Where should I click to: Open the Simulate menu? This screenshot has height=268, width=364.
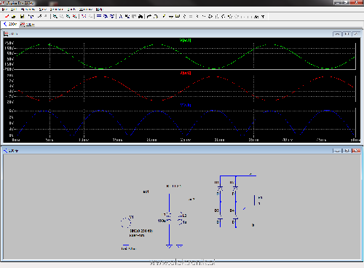[x=57, y=9]
